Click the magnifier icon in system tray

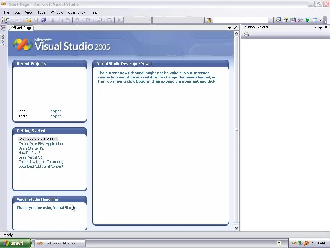click(x=306, y=243)
